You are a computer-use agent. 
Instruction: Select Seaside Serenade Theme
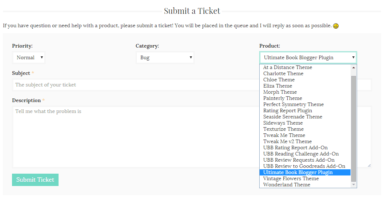292,117
